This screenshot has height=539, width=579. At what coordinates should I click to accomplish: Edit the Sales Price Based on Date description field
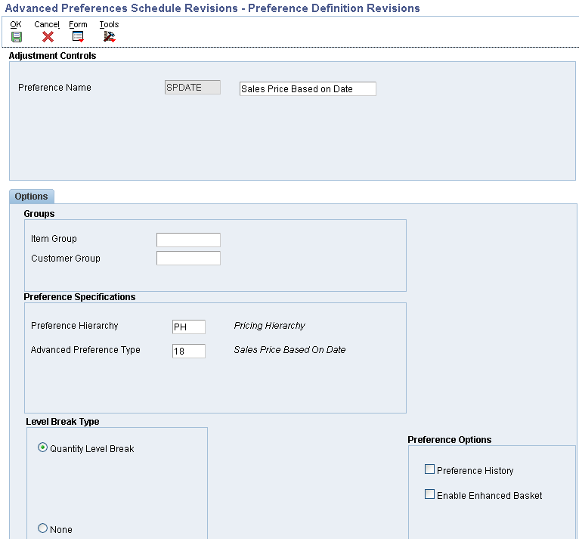coord(308,89)
